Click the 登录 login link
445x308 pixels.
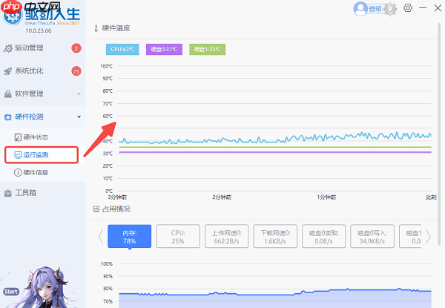[x=375, y=9]
